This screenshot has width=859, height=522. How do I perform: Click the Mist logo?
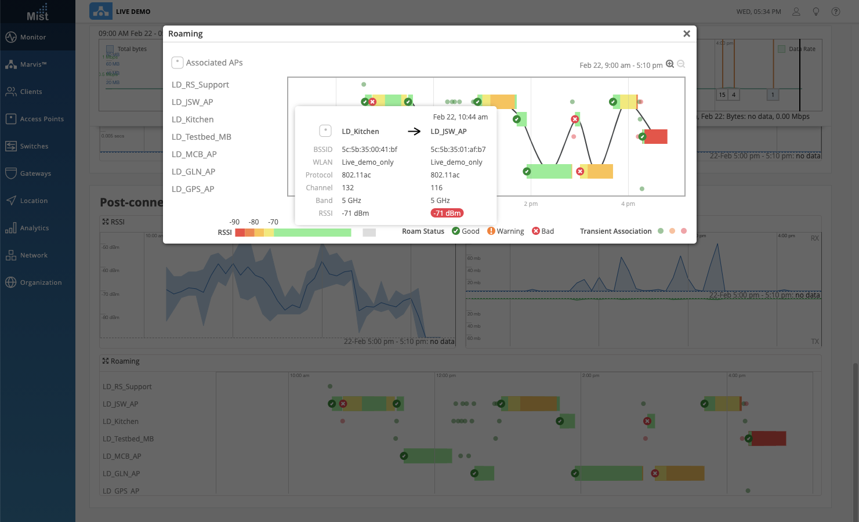pyautogui.click(x=38, y=12)
